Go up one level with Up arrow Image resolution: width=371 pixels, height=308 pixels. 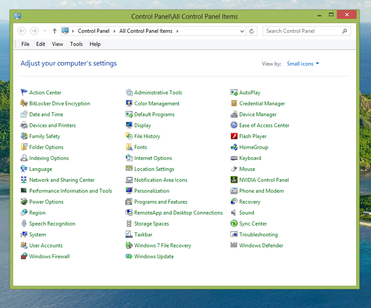[55, 31]
